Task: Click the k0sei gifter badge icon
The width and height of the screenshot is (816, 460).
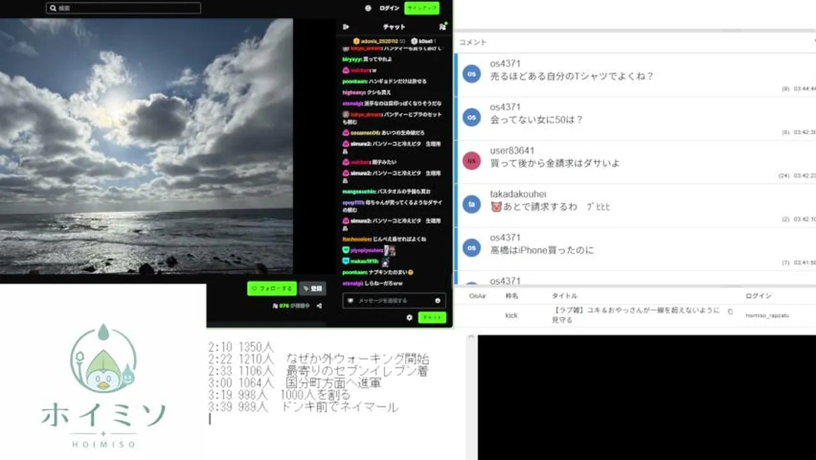Action: click(x=414, y=41)
